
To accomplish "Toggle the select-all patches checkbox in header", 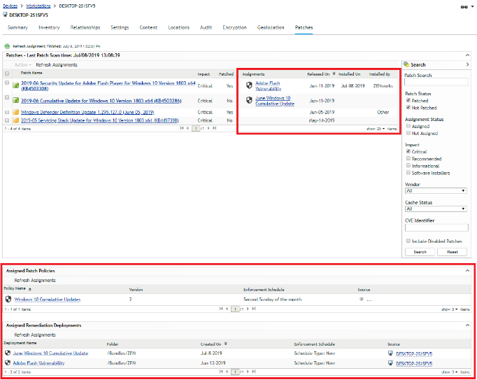I will point(7,73).
